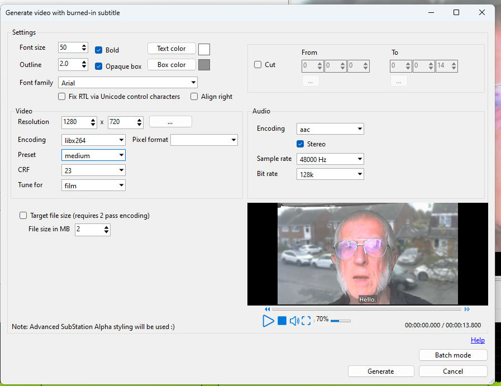The height and width of the screenshot is (386, 501).
Task: Mute the preview audio speaker icon
Action: tap(294, 321)
